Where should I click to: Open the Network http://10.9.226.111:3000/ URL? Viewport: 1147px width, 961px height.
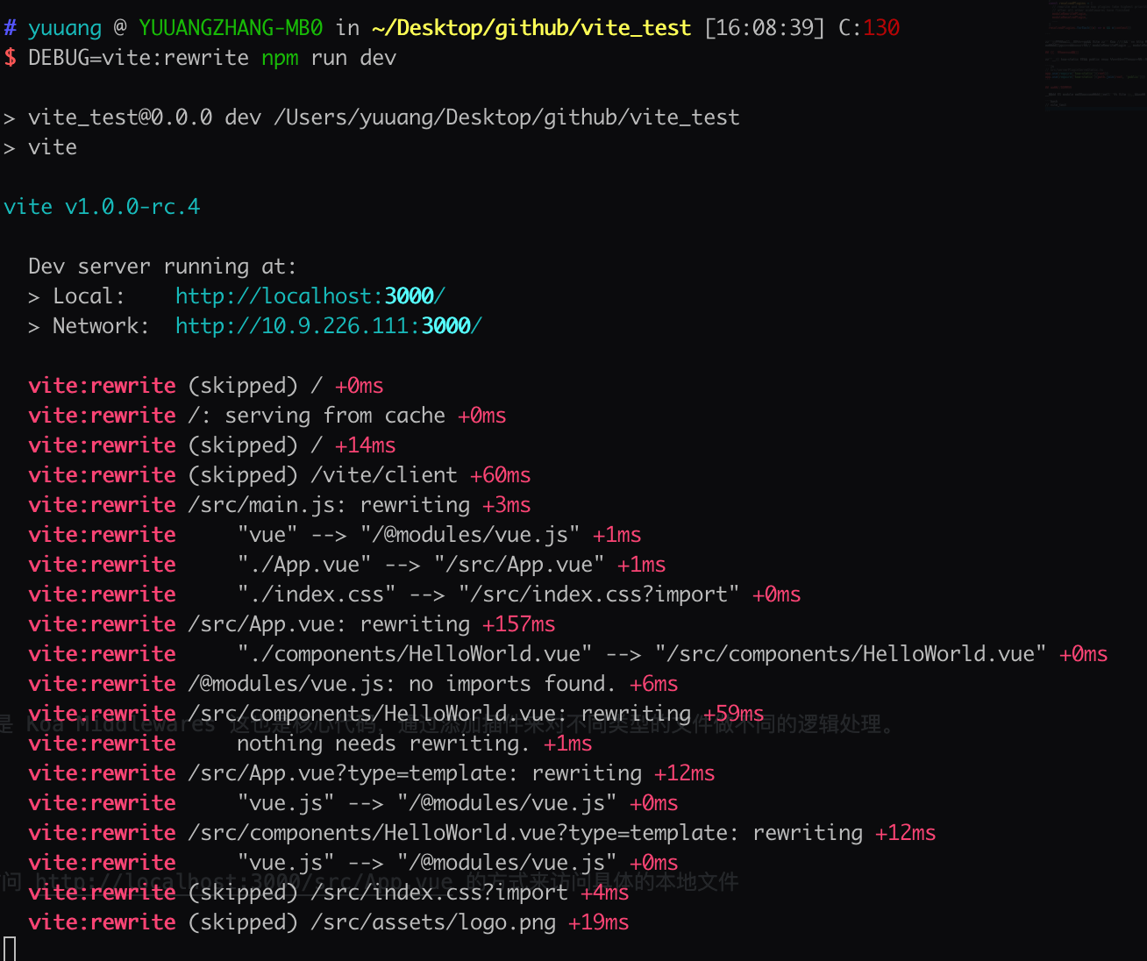coord(328,326)
